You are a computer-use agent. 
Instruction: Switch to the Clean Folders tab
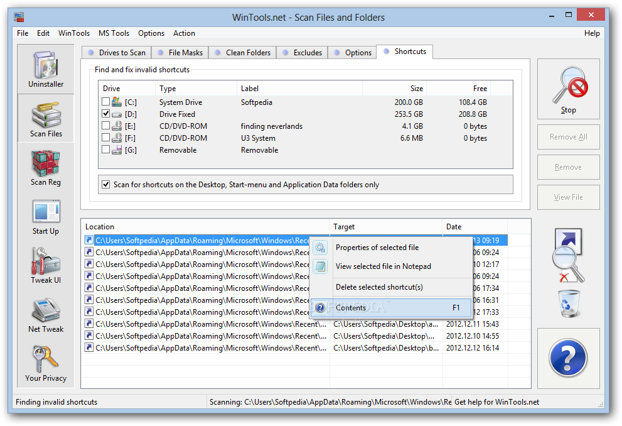coord(243,53)
